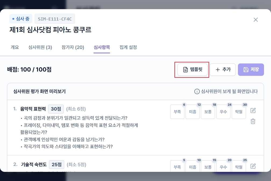The image size is (271, 181).
Task: Select 부족 rating for 기술적 숙련도
Action: point(177,167)
